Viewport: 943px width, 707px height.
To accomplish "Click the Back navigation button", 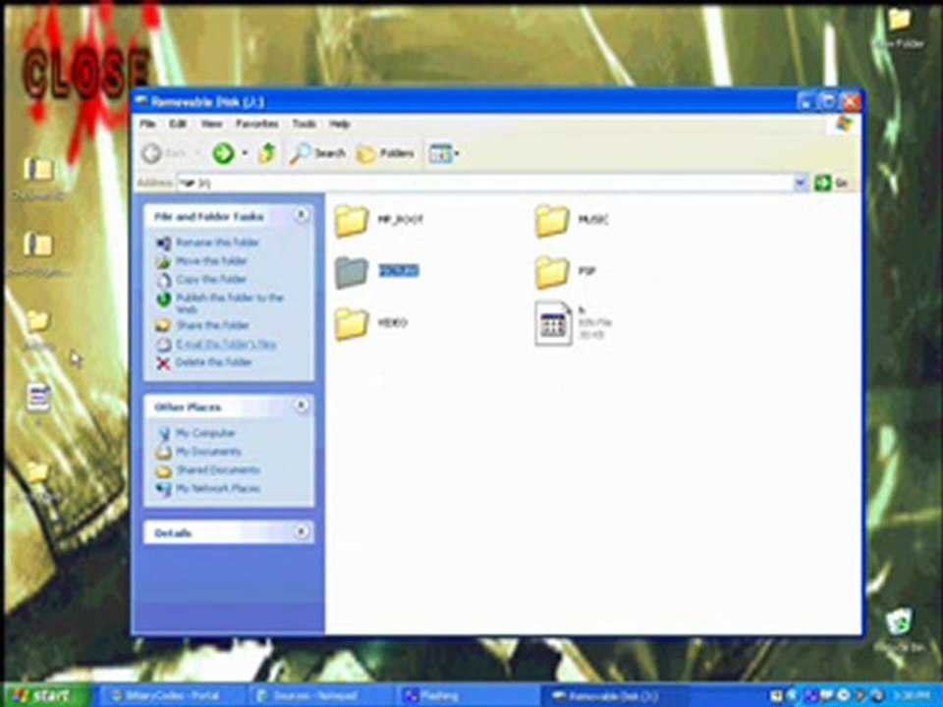I will tap(164, 154).
